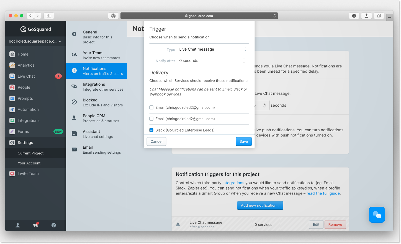Open the live chat widget bubble
The image size is (401, 244).
(x=377, y=215)
